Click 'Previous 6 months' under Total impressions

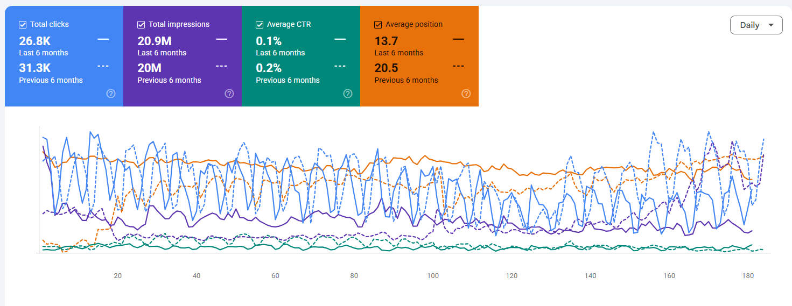pos(170,80)
